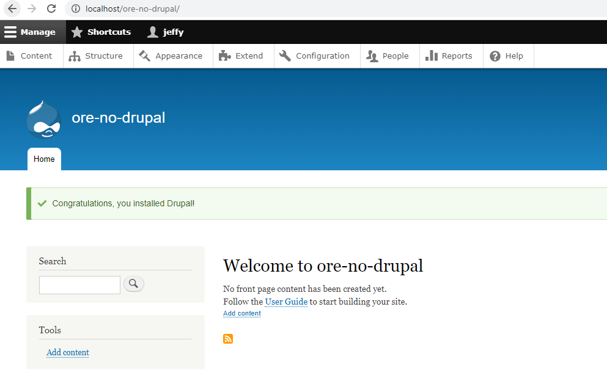Click the No front page content text
The image size is (607, 387).
[x=304, y=289]
